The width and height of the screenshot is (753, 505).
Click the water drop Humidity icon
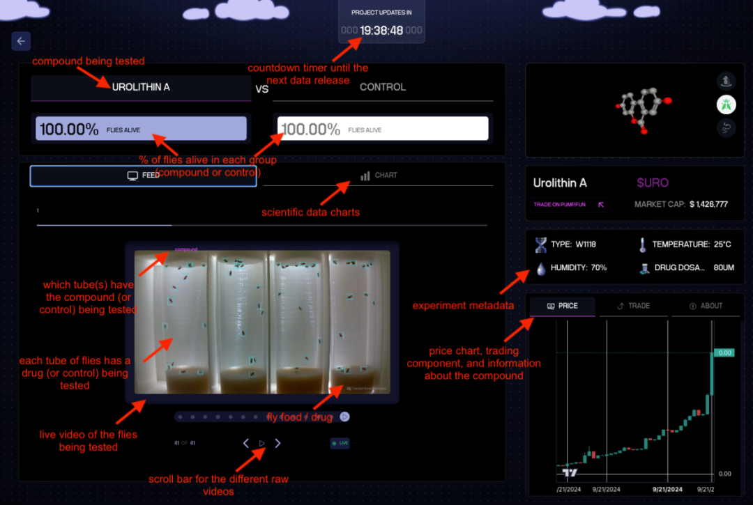541,267
